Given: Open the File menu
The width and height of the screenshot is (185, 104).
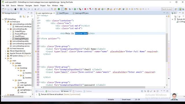Looking at the screenshot, I should (3, 5).
